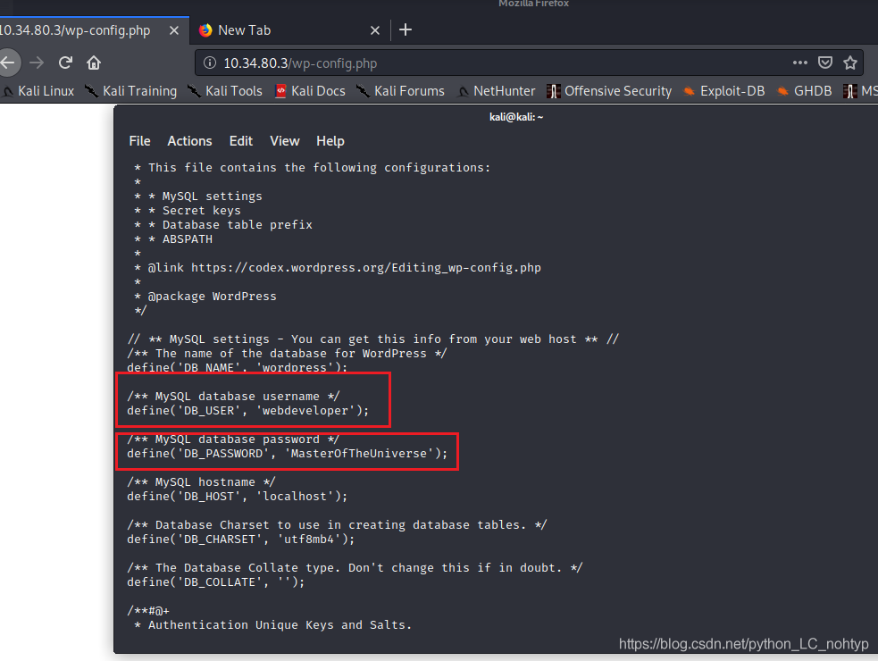Click the 'Secret keys' line
The height and width of the screenshot is (661, 878).
(188, 211)
